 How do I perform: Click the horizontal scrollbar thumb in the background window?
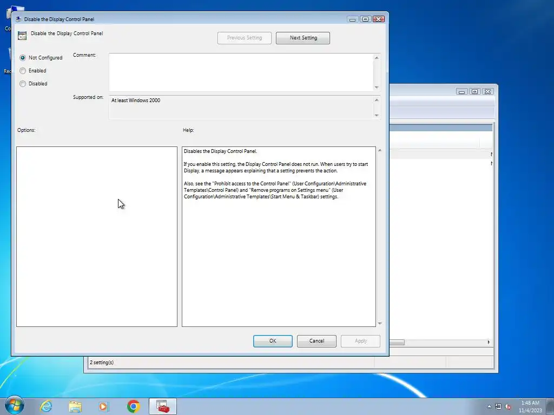pyautogui.click(x=397, y=342)
